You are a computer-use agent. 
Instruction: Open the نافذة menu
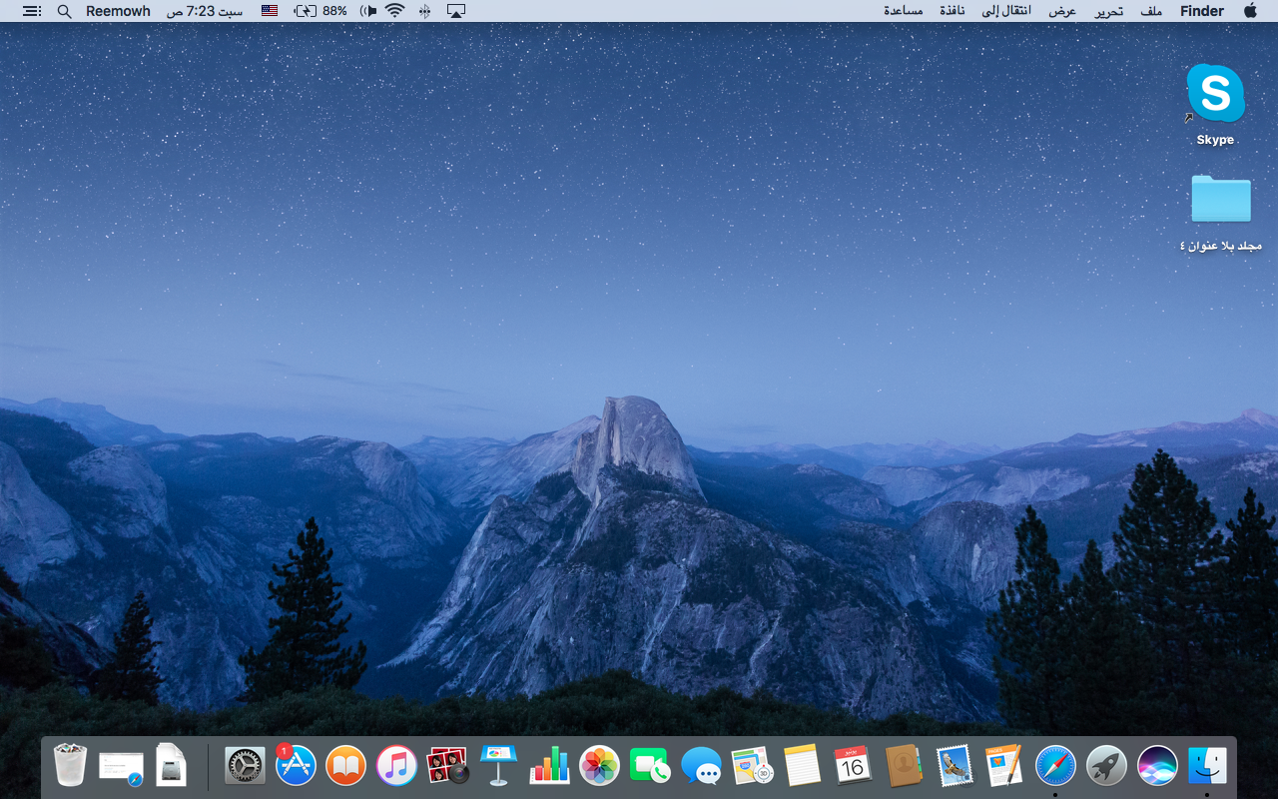point(952,11)
